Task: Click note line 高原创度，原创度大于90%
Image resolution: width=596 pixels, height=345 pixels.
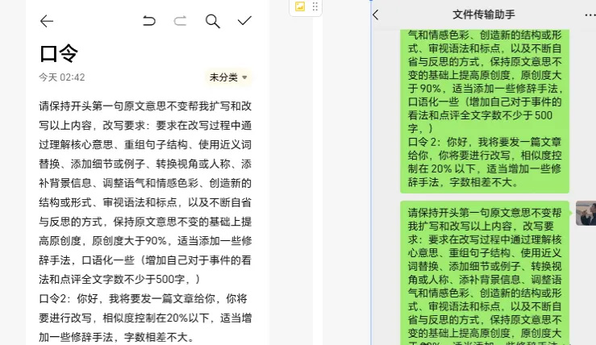Action: (145, 241)
